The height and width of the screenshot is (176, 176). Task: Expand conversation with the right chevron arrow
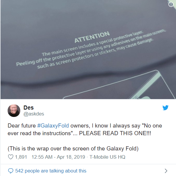166,171
